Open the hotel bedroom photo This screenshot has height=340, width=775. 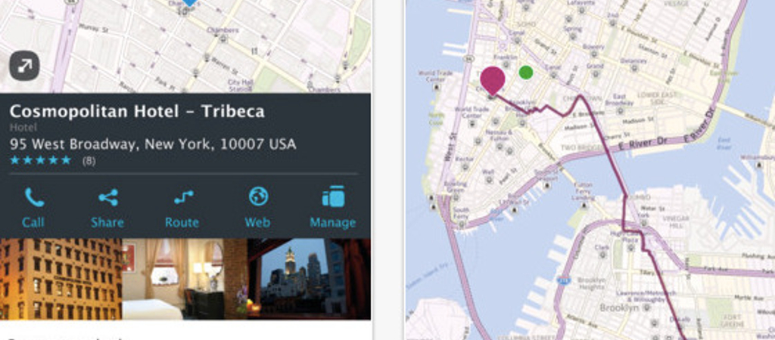click(x=185, y=280)
